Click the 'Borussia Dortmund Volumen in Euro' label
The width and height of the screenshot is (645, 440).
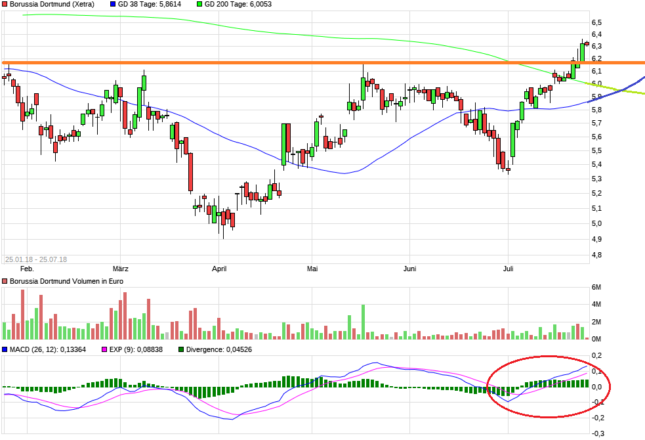coord(67,281)
